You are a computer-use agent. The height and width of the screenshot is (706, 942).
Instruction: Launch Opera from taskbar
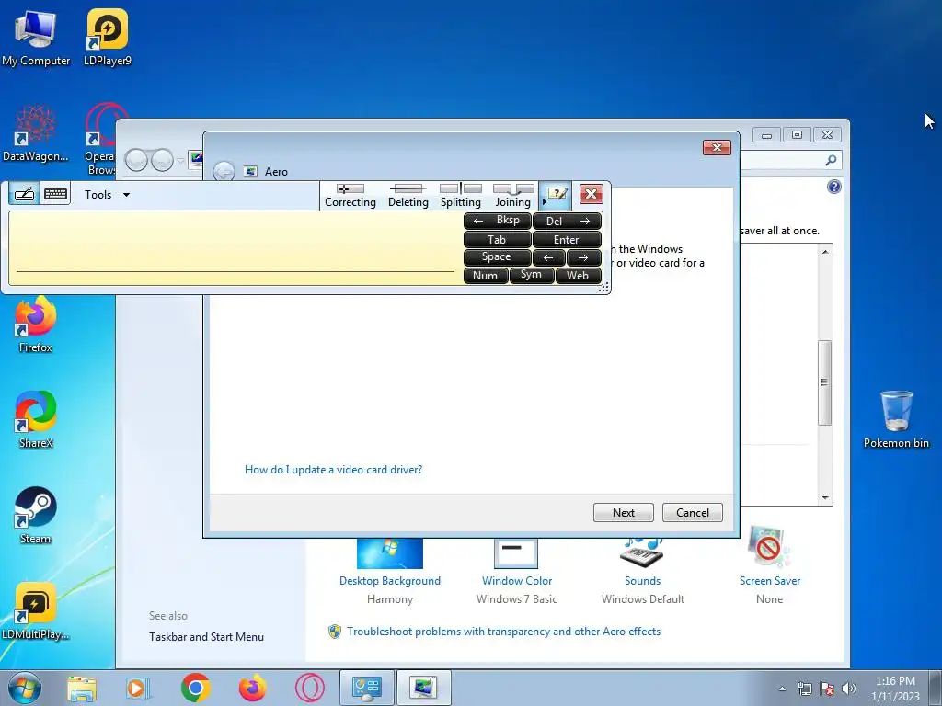[x=309, y=688]
